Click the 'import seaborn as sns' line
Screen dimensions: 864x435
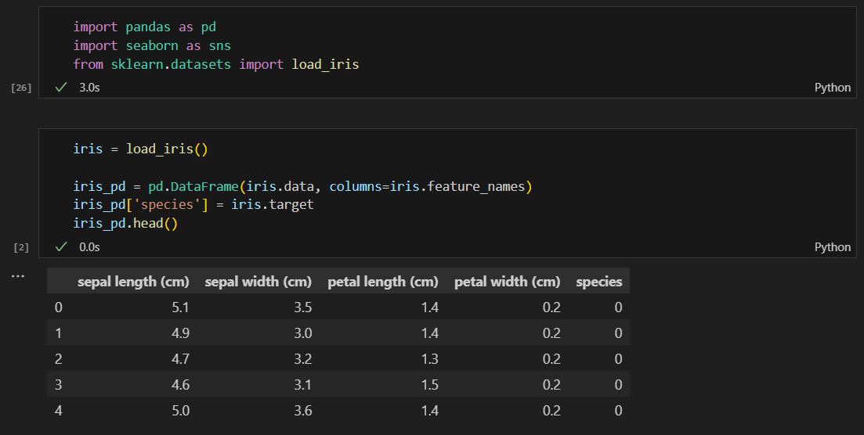(151, 45)
